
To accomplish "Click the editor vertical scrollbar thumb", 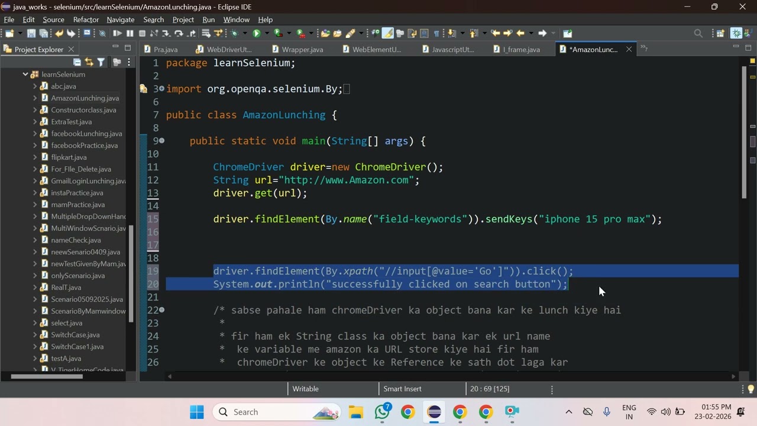I will (x=744, y=133).
